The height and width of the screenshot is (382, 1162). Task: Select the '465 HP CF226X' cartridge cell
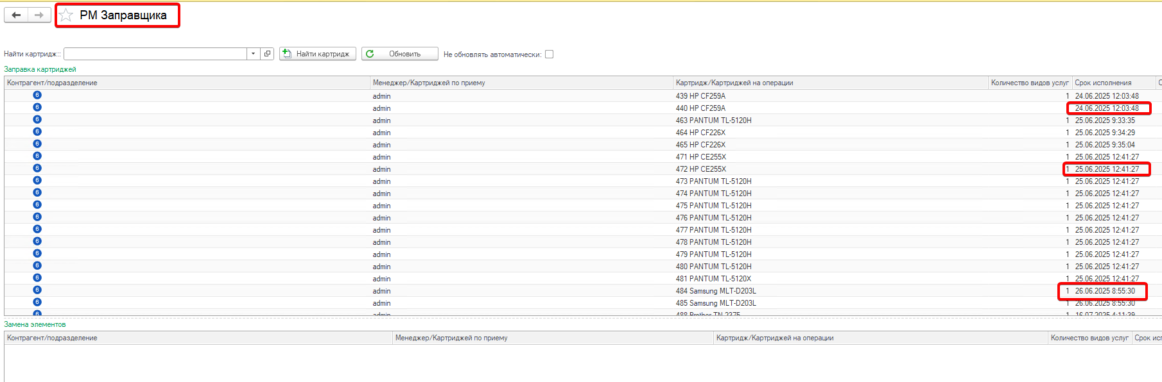(x=700, y=145)
